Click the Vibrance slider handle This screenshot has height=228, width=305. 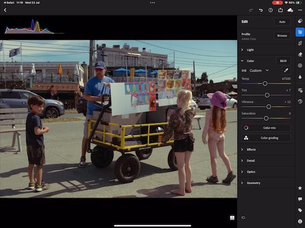pyautogui.click(x=269, y=107)
